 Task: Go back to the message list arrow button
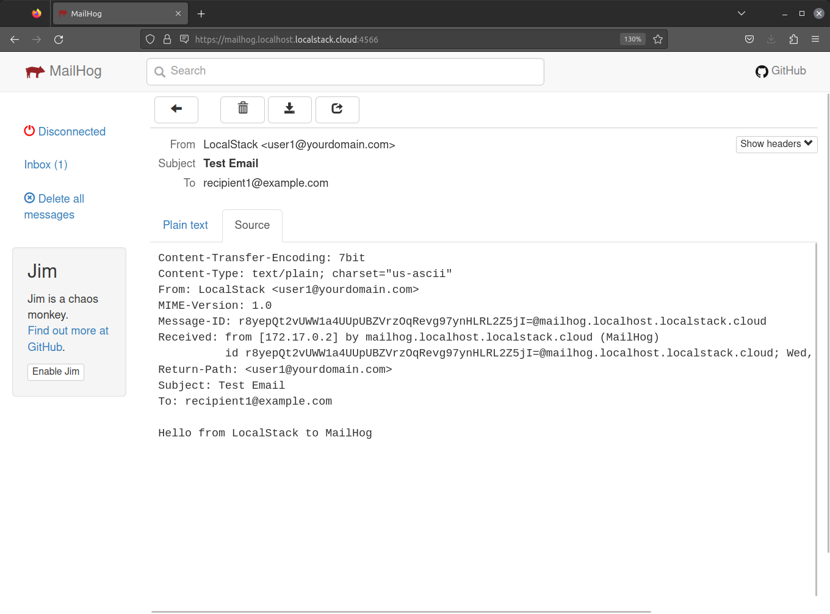click(x=176, y=110)
